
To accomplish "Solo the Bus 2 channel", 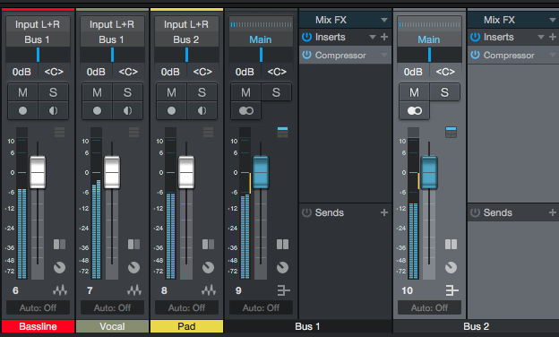I will click(444, 92).
